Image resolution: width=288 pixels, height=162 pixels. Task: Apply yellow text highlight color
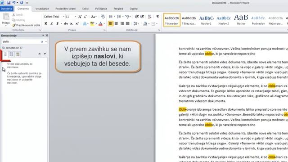coord(92,23)
